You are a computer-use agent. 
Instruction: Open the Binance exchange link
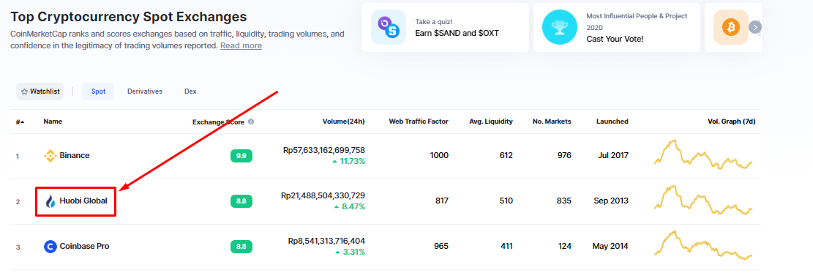[x=75, y=156]
